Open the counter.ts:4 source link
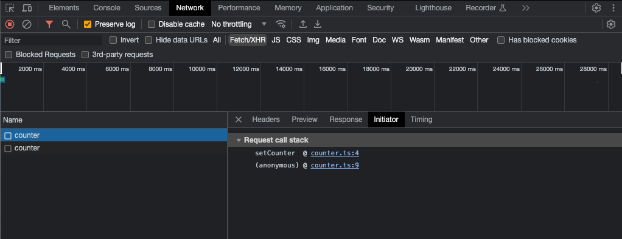 335,153
